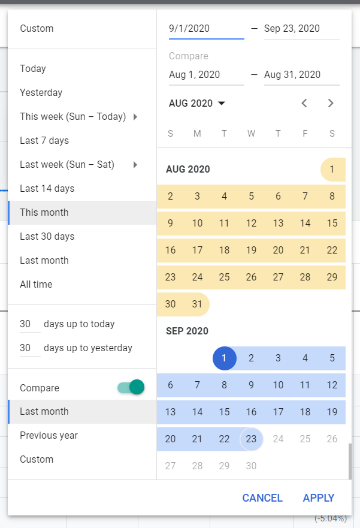Open the AUG 2020 month selector dropdown
Viewport: 360px width, 528px height.
coord(197,103)
